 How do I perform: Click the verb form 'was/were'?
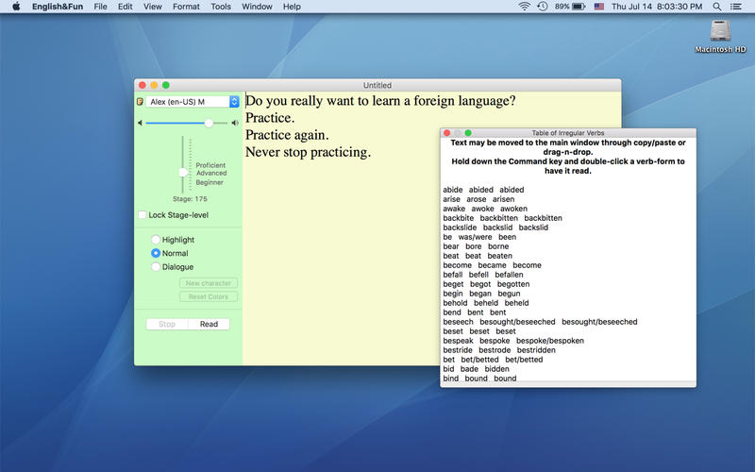476,237
